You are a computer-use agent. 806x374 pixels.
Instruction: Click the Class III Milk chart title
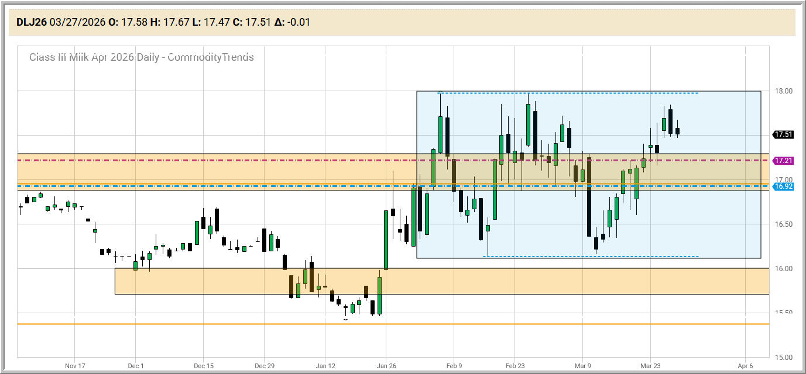coord(141,57)
